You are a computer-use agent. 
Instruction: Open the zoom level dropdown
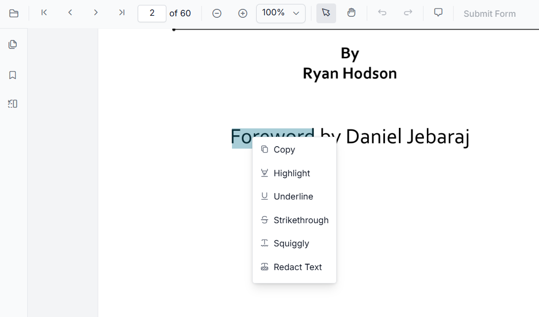pos(280,13)
